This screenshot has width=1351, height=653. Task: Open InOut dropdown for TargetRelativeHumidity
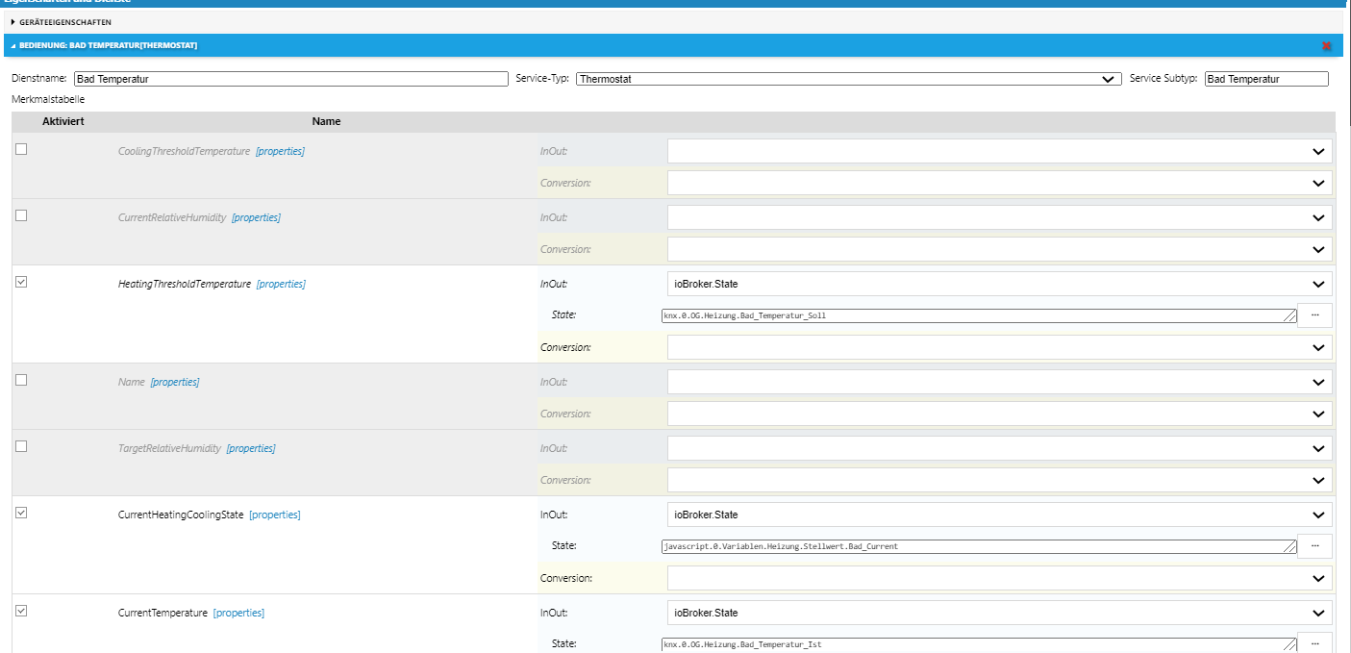[x=1000, y=448]
